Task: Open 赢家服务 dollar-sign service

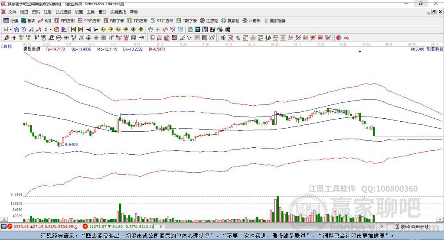Action: click(x=275, y=21)
